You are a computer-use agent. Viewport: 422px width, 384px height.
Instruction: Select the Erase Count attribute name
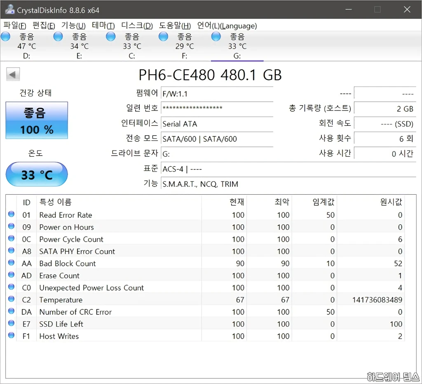[59, 276]
